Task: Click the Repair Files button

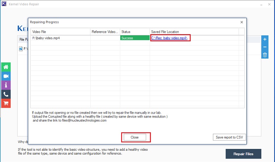Action: coord(243,154)
